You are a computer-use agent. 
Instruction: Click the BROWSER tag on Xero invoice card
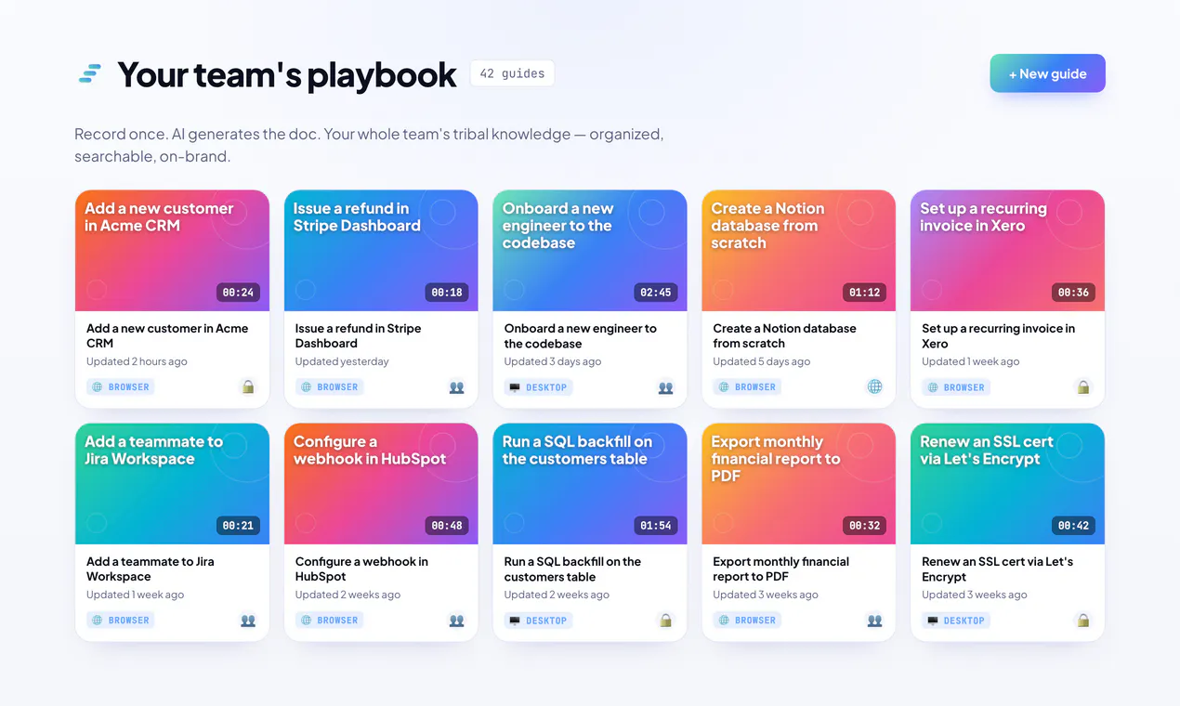click(956, 386)
